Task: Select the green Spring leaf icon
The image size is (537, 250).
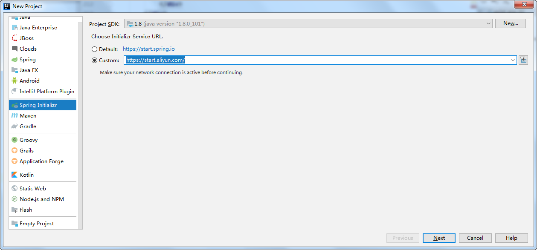Action: point(15,60)
